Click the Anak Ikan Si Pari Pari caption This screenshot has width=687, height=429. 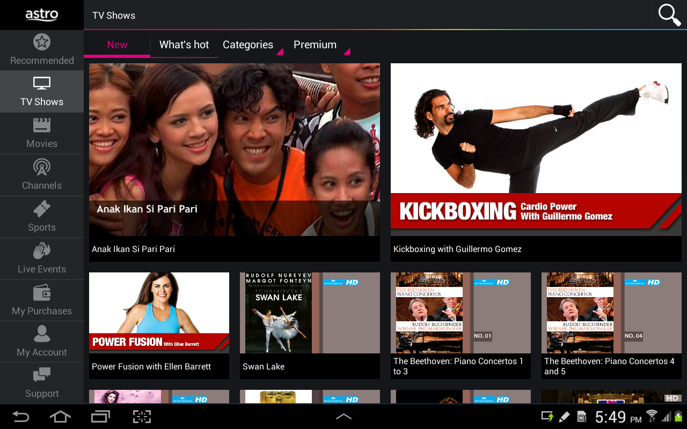pos(133,249)
